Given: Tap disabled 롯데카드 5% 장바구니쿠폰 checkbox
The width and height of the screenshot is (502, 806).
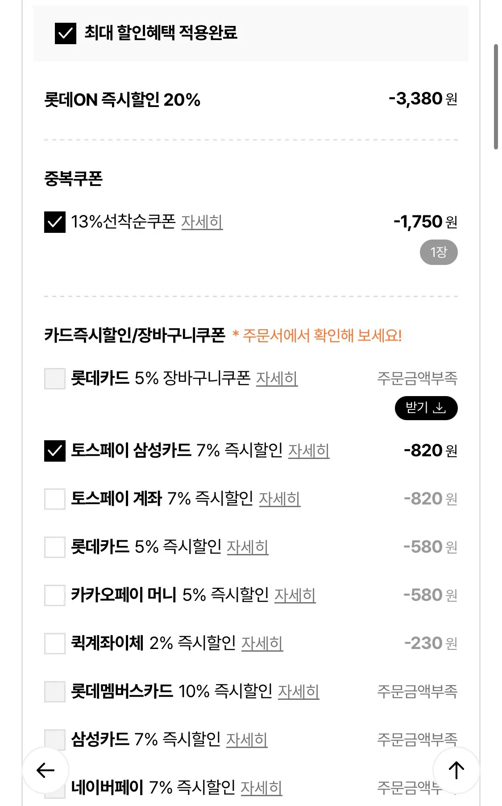Looking at the screenshot, I should click(55, 379).
